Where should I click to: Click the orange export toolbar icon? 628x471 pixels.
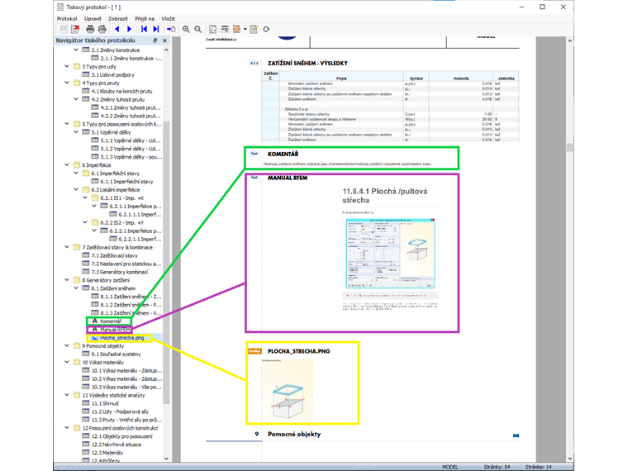tap(236, 29)
